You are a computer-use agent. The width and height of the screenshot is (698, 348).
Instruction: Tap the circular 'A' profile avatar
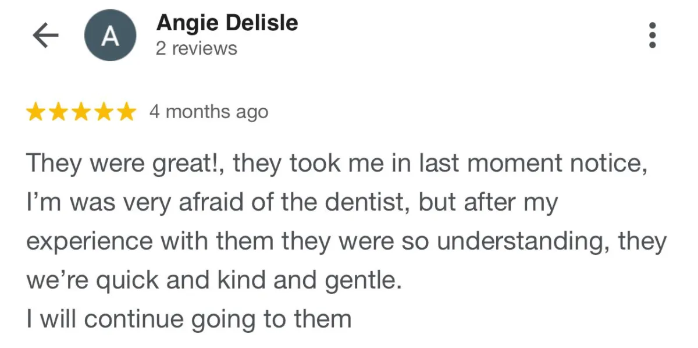point(111,36)
